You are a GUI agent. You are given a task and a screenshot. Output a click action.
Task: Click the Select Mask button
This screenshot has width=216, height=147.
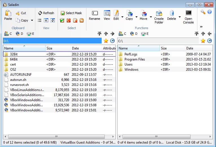coord(71,13)
